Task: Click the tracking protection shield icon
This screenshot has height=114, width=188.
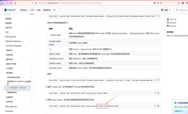Action: (33, 3)
